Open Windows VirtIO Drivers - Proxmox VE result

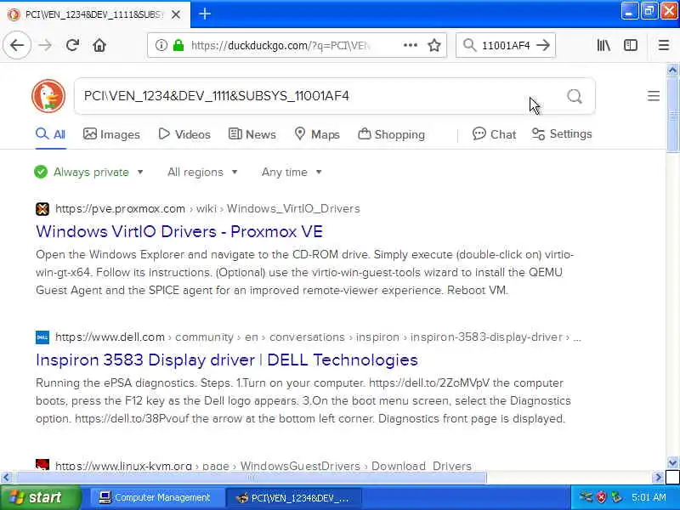179,231
